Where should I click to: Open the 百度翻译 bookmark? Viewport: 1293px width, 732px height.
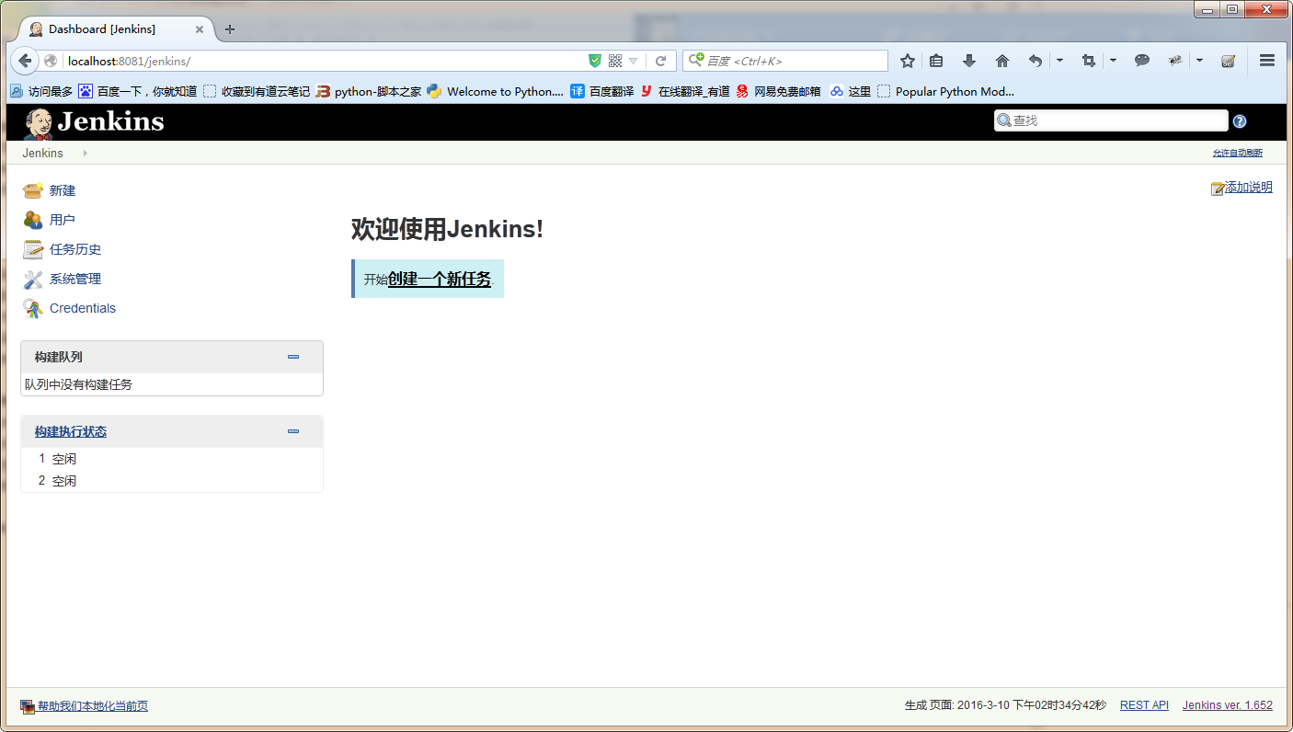click(602, 91)
